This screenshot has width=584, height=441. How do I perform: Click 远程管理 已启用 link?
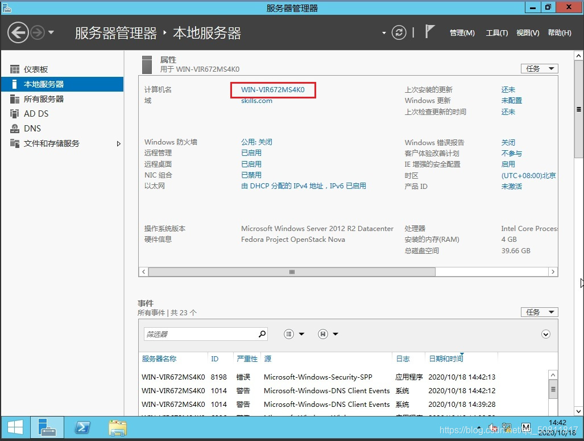pos(251,153)
